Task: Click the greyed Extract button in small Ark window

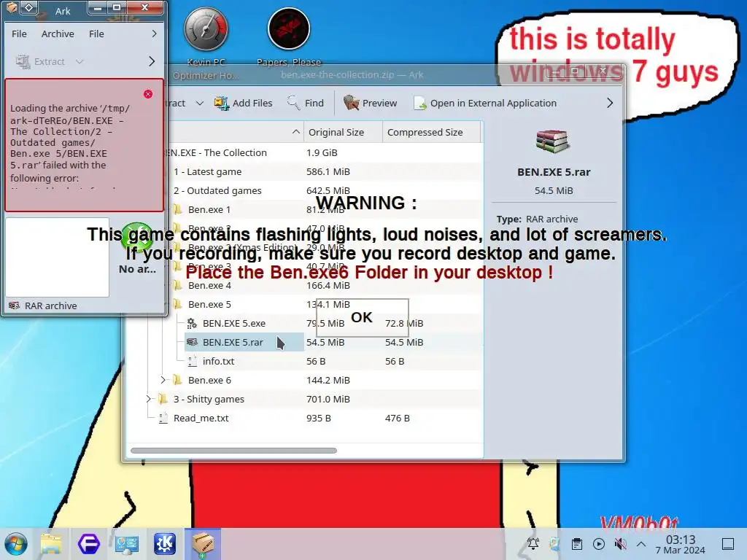Action: 40,61
